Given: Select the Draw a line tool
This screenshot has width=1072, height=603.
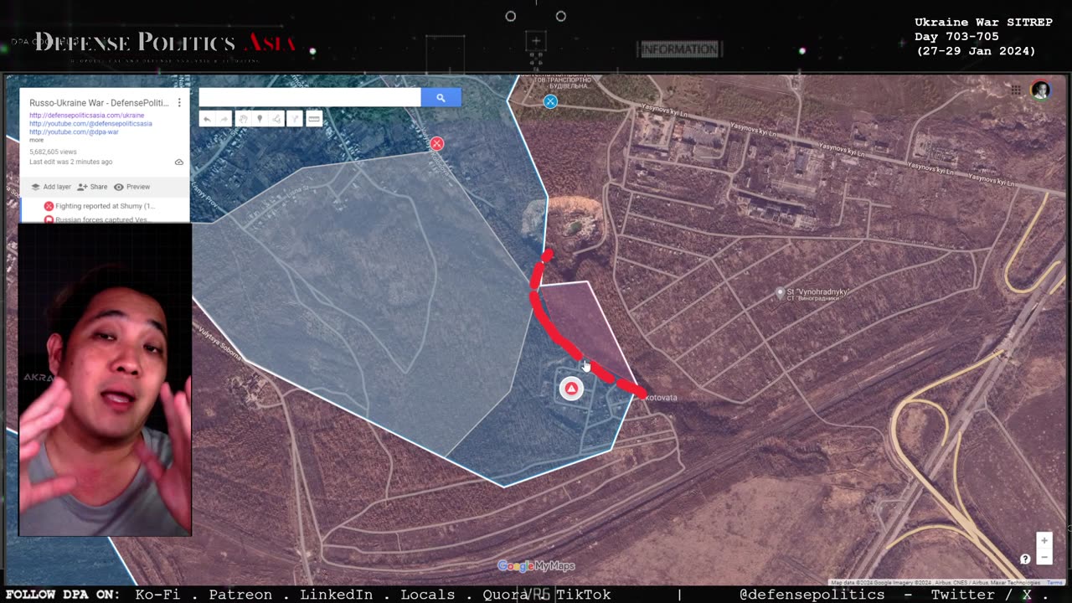Looking at the screenshot, I should point(276,119).
